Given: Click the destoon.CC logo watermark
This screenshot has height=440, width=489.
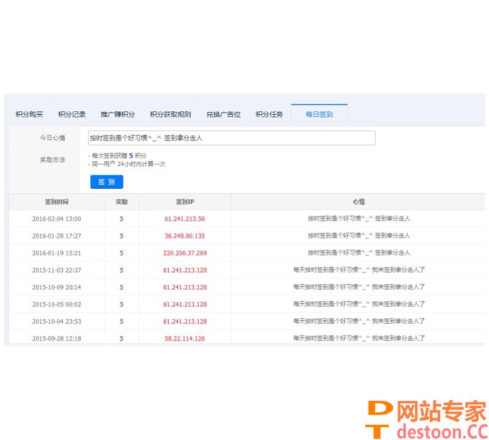Looking at the screenshot, I should pyautogui.click(x=427, y=419).
